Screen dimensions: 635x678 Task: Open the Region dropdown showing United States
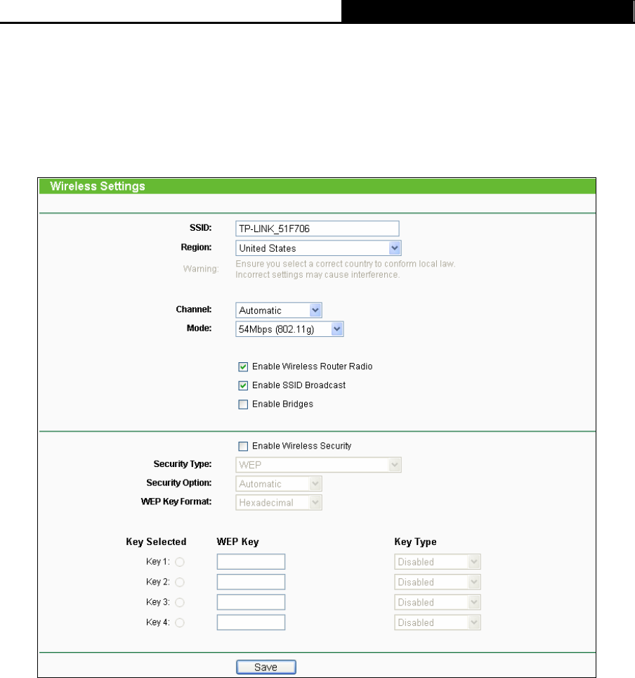[x=317, y=248]
